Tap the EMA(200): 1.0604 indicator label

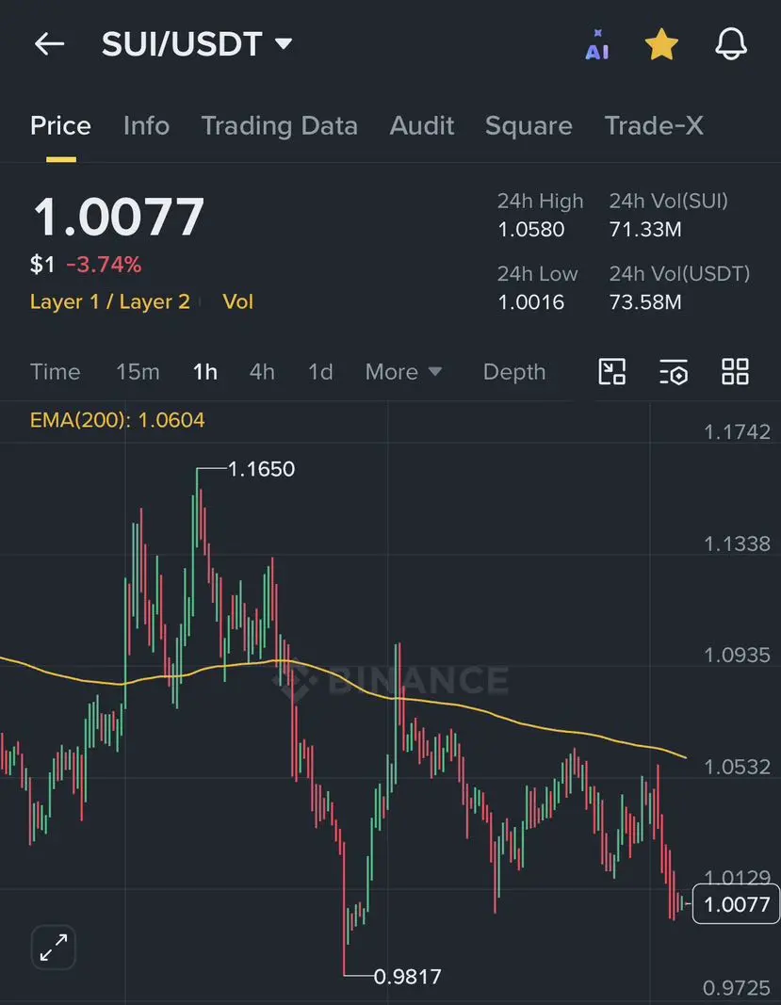(x=118, y=420)
